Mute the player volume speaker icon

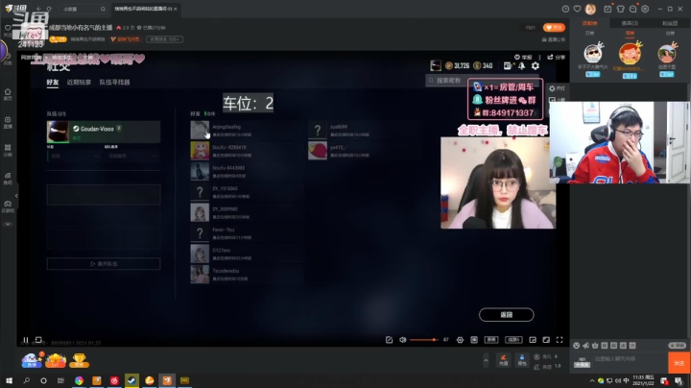pos(403,340)
